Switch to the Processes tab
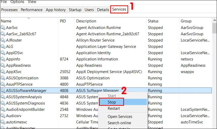This screenshot has width=217, height=129. click(x=9, y=10)
